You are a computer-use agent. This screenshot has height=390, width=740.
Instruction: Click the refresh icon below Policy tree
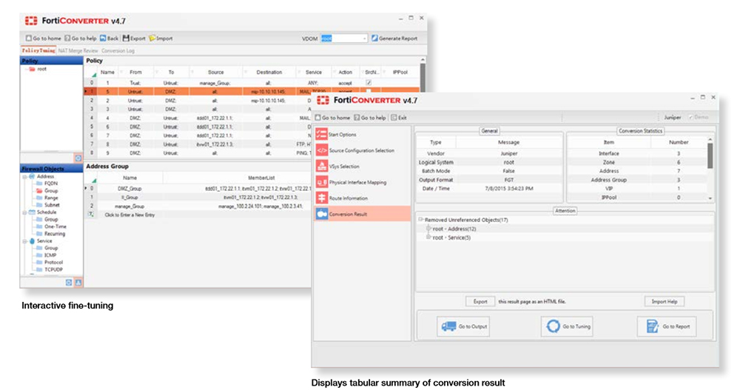78,158
